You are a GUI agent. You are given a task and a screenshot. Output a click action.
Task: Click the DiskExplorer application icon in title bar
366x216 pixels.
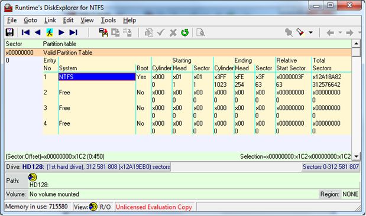coord(8,8)
